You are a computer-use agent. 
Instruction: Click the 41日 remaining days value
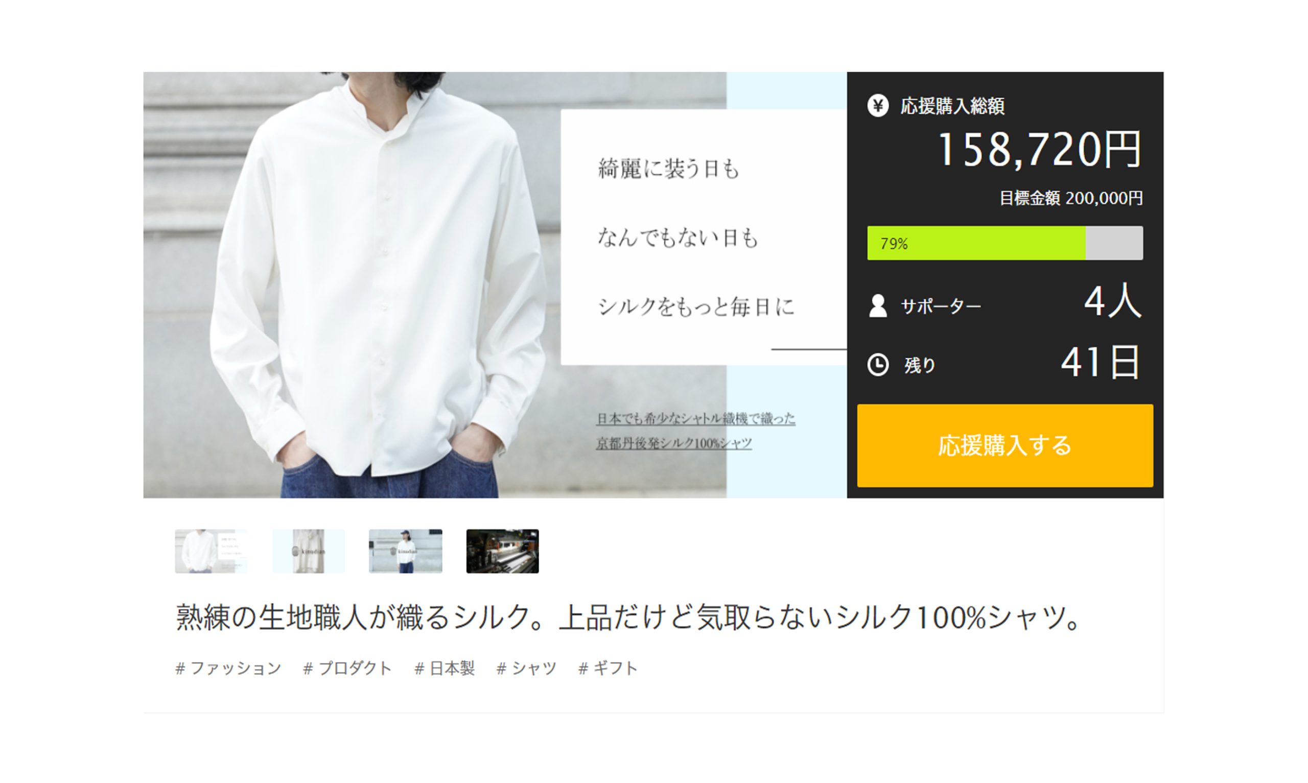tap(1101, 363)
